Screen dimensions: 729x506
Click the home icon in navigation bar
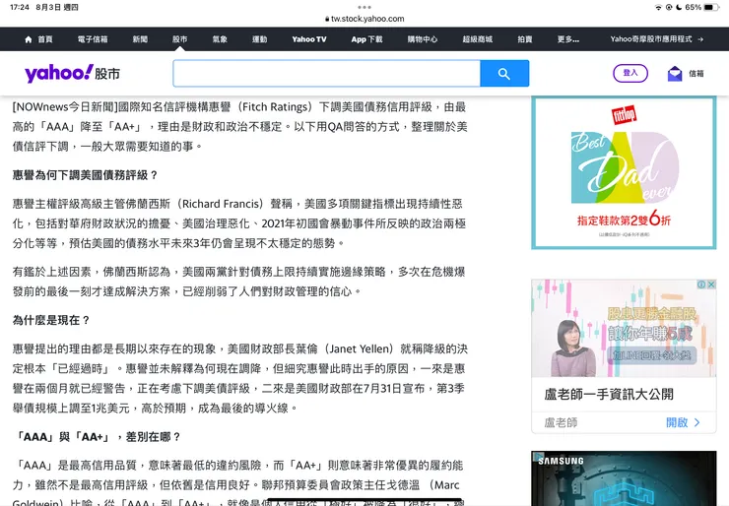point(29,39)
